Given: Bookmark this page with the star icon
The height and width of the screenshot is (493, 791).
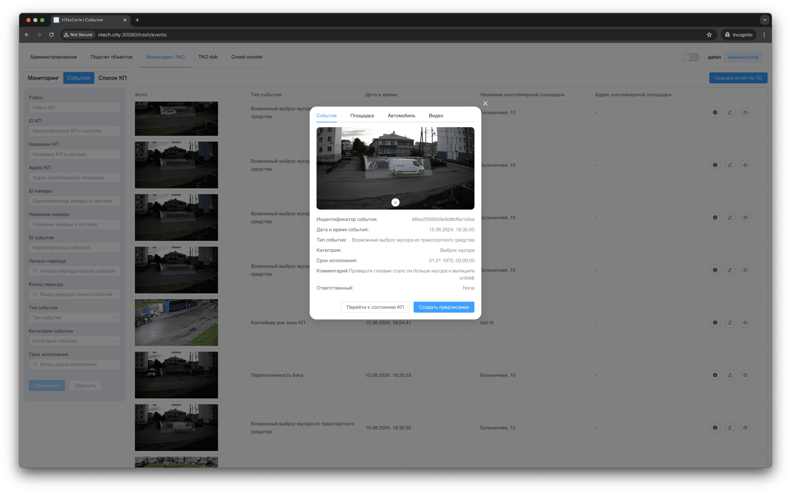Looking at the screenshot, I should tap(709, 35).
